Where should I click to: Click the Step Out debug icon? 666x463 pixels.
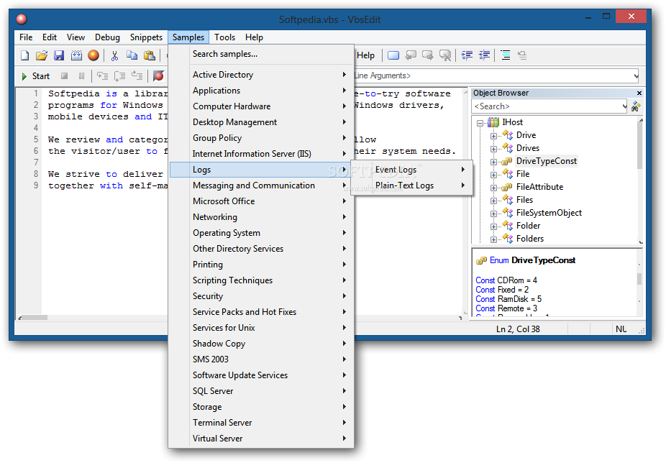tap(137, 76)
